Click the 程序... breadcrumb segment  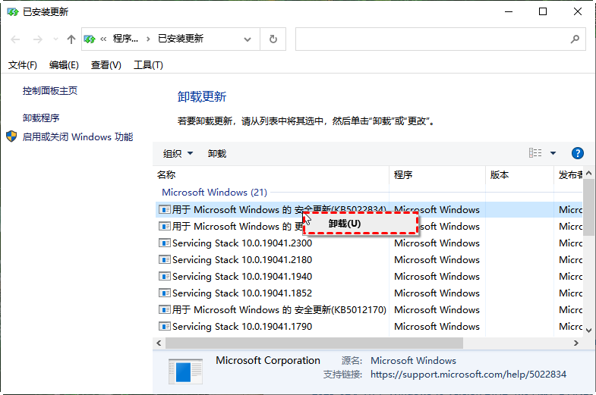125,39
